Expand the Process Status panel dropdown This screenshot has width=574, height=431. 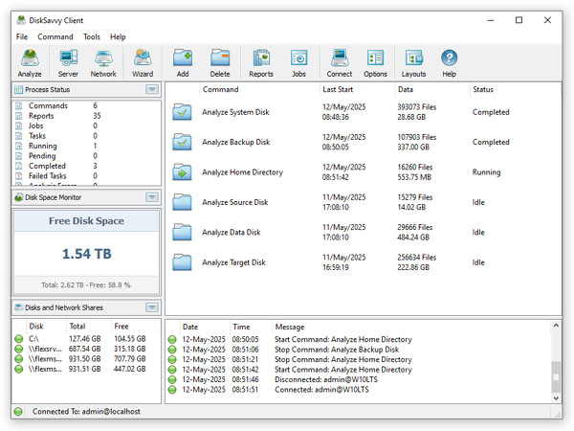(152, 89)
